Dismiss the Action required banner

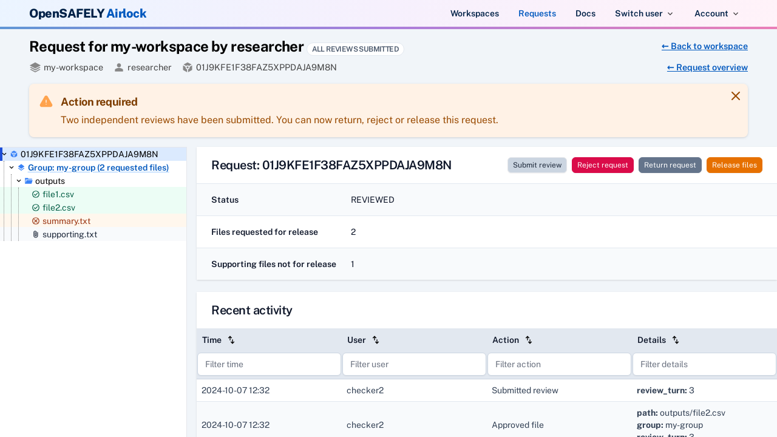(736, 96)
